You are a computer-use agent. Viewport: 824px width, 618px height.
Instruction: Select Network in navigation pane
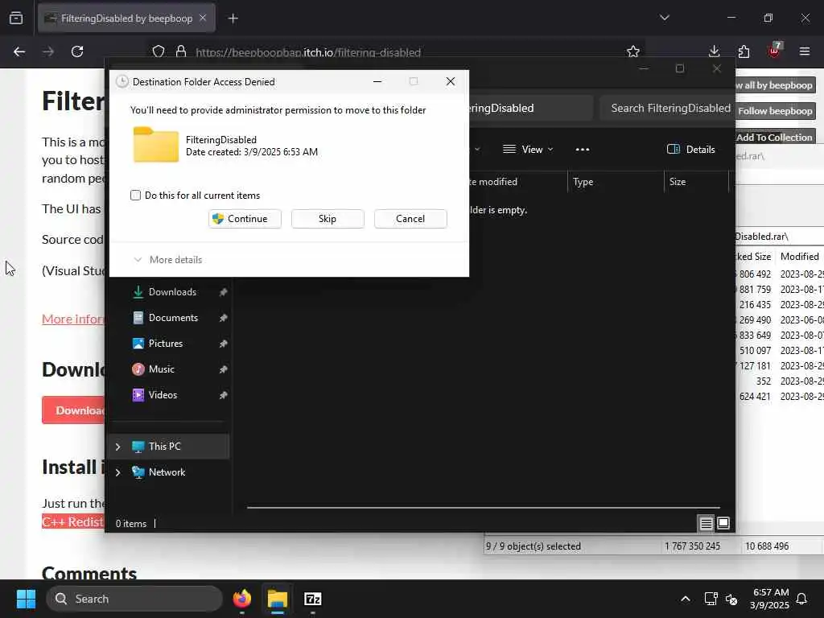pos(167,472)
